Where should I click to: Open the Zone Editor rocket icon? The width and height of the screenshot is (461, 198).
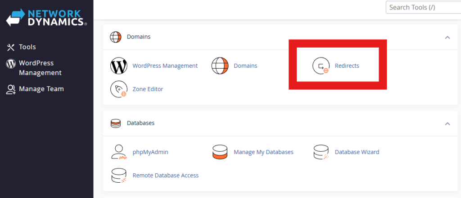(119, 89)
